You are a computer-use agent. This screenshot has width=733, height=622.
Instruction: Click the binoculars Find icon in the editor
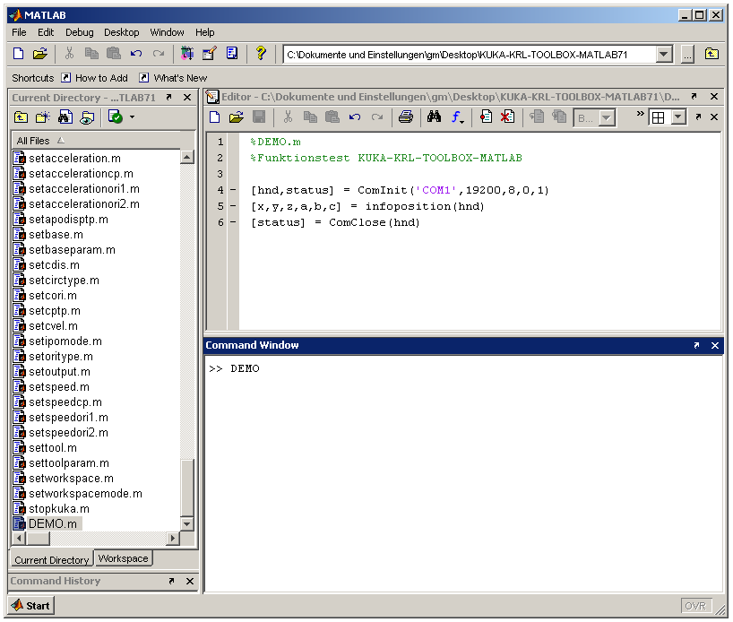click(435, 117)
